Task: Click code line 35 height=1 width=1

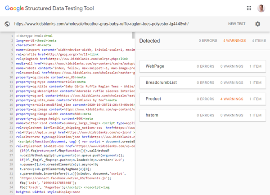Action: click(48, 192)
